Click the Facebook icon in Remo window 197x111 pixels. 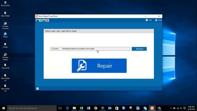pyautogui.click(x=38, y=88)
